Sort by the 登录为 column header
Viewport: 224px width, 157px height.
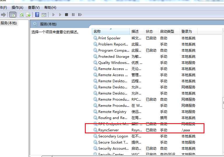click(x=189, y=31)
